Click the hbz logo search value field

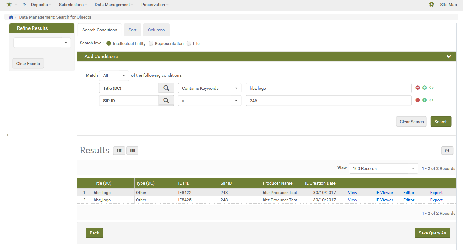pyautogui.click(x=328, y=88)
